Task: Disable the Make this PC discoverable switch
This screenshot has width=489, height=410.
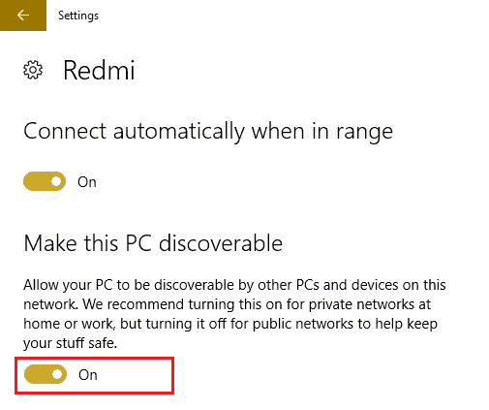Action: coord(46,374)
